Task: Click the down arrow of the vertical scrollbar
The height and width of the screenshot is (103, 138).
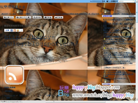Action: tap(137, 99)
